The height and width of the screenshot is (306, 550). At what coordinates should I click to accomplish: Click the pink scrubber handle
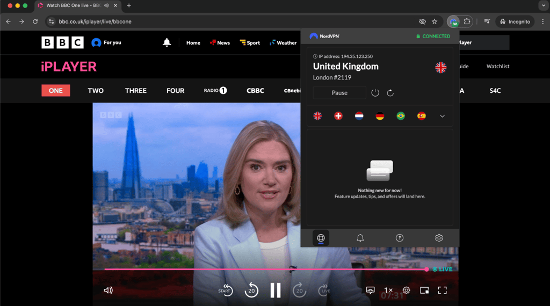[426, 269]
